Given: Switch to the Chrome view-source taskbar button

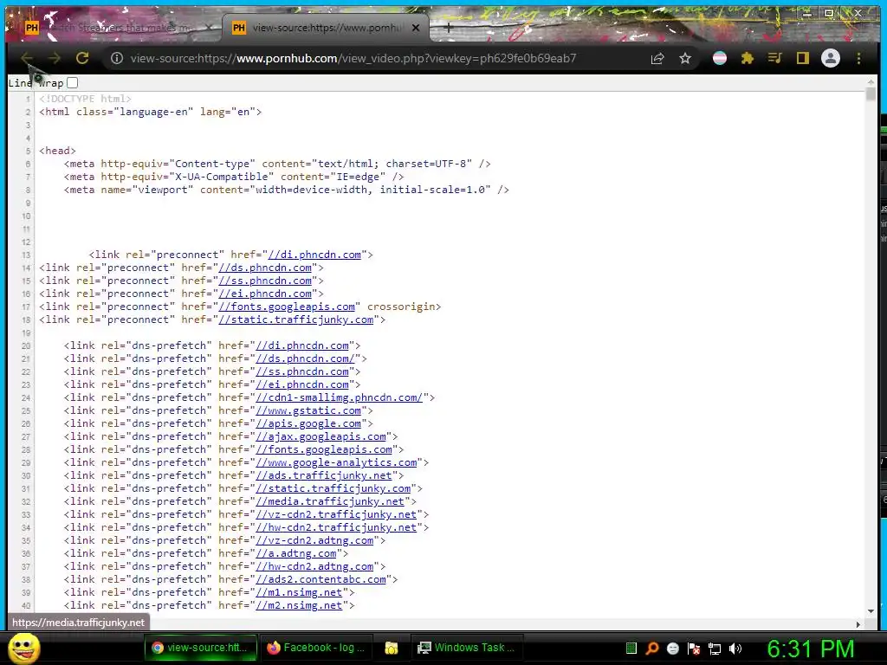Looking at the screenshot, I should tap(200, 648).
